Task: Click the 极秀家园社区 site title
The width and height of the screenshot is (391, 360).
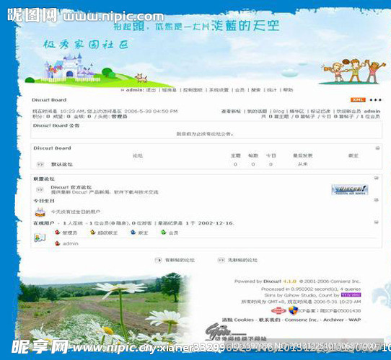Action: tap(85, 45)
